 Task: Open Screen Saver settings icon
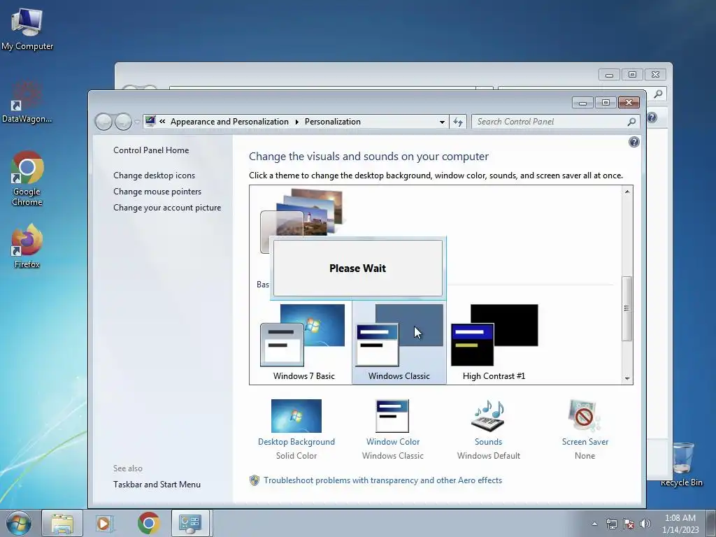tap(585, 415)
